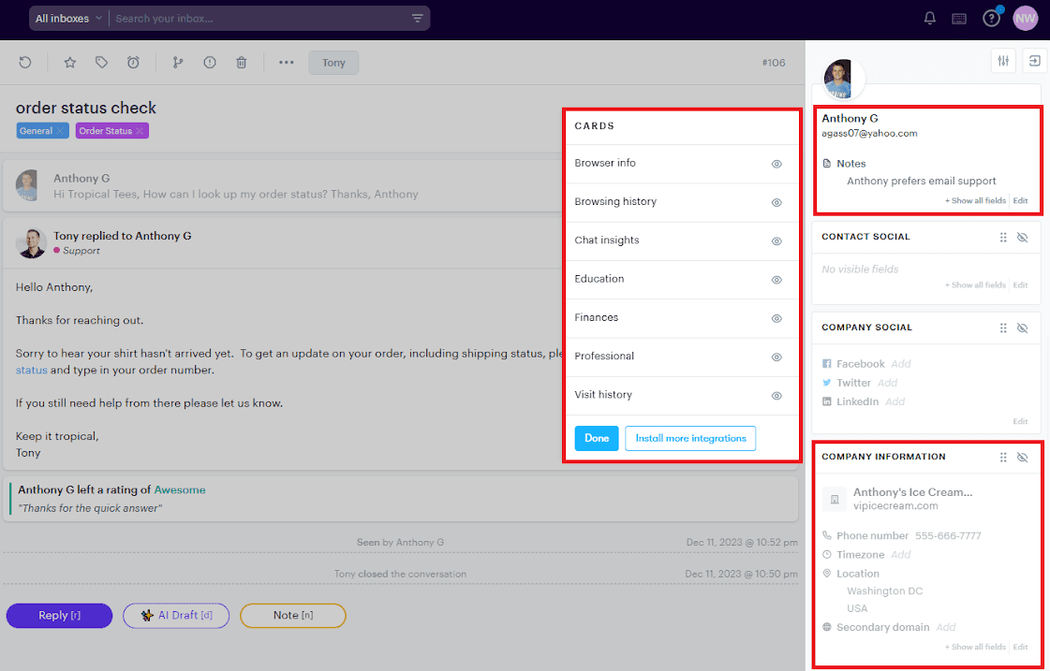Mark the conversation as spam

(210, 62)
